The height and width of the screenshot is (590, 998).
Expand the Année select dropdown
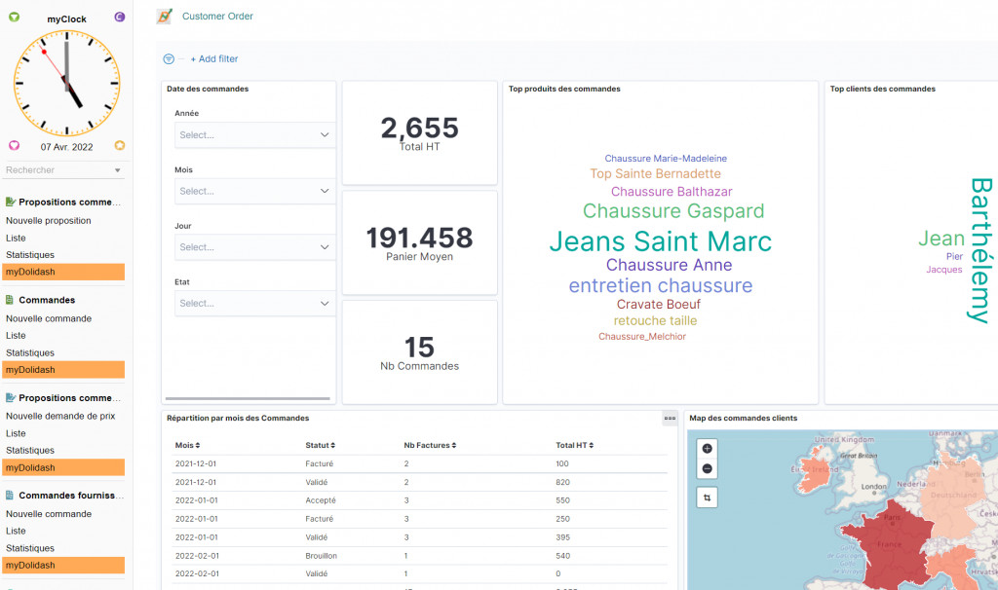254,135
